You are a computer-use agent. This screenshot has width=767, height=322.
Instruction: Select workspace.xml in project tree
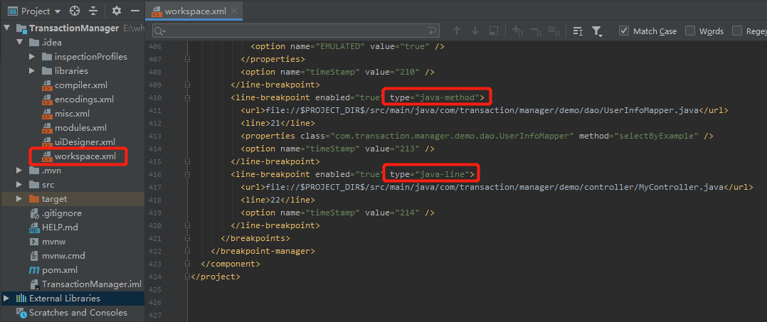[x=85, y=156]
